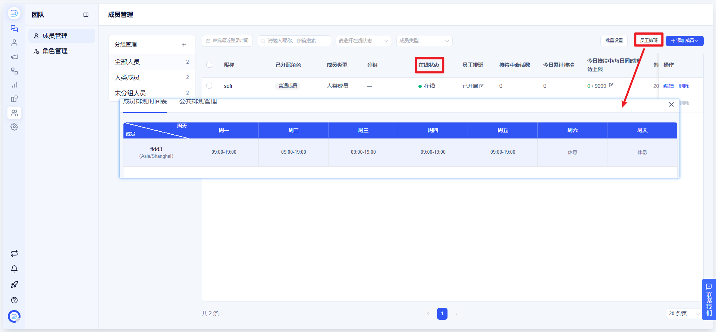Screen dimensions: 716x332
Task: Select the checkbox for member sefr
Action: (x=209, y=86)
